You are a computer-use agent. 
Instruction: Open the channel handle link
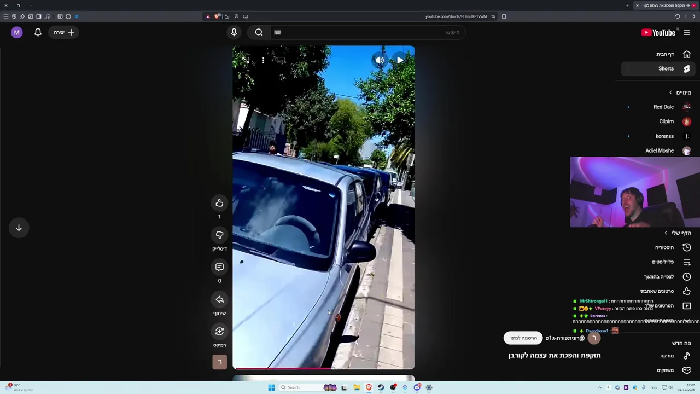tap(565, 338)
